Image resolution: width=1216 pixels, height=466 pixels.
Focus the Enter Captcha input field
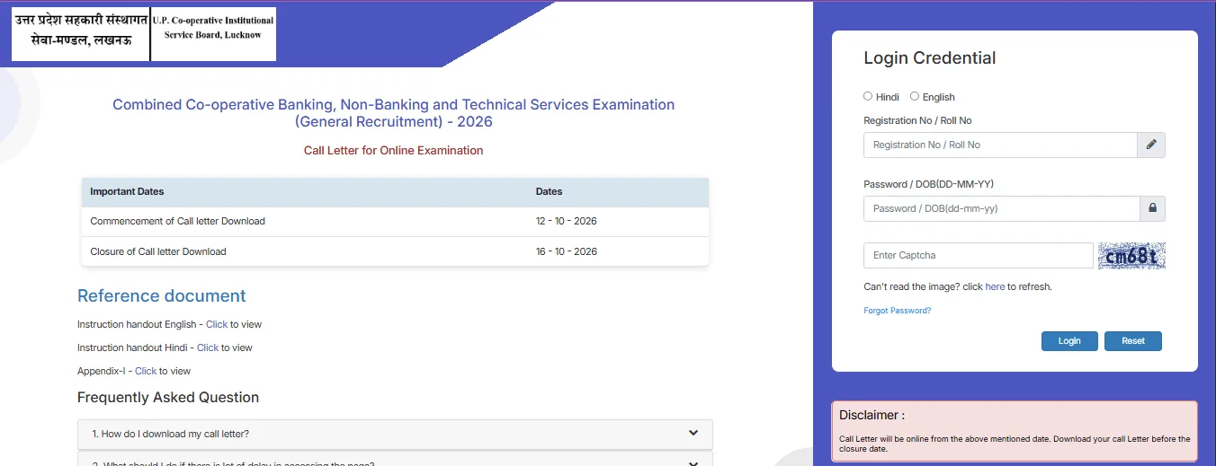tap(979, 255)
